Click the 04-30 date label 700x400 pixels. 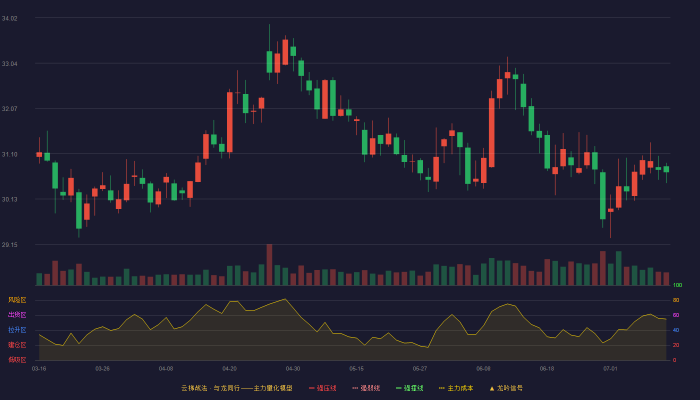[x=293, y=368]
